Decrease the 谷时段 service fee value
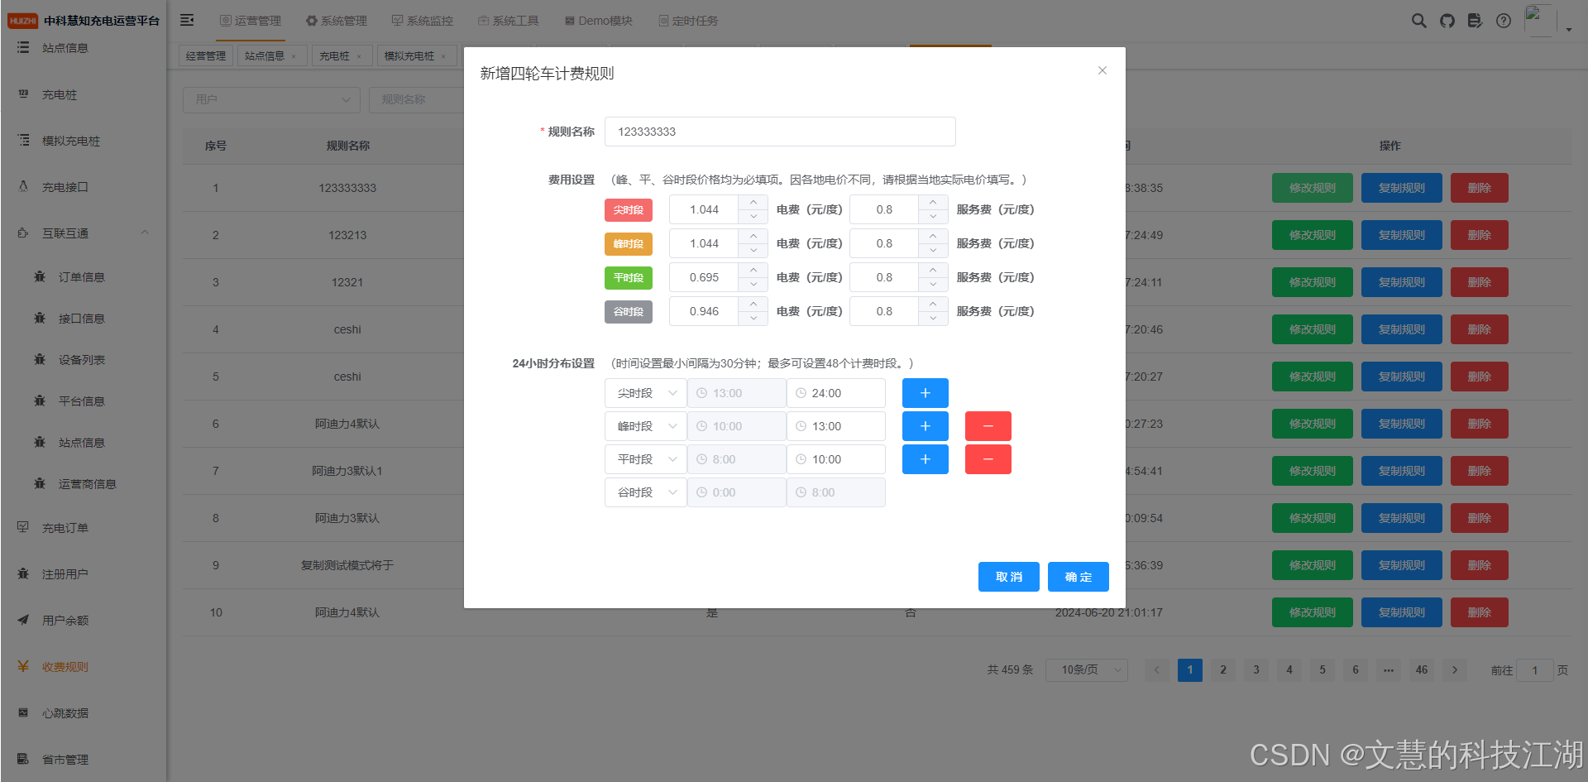The width and height of the screenshot is (1588, 782). click(933, 319)
